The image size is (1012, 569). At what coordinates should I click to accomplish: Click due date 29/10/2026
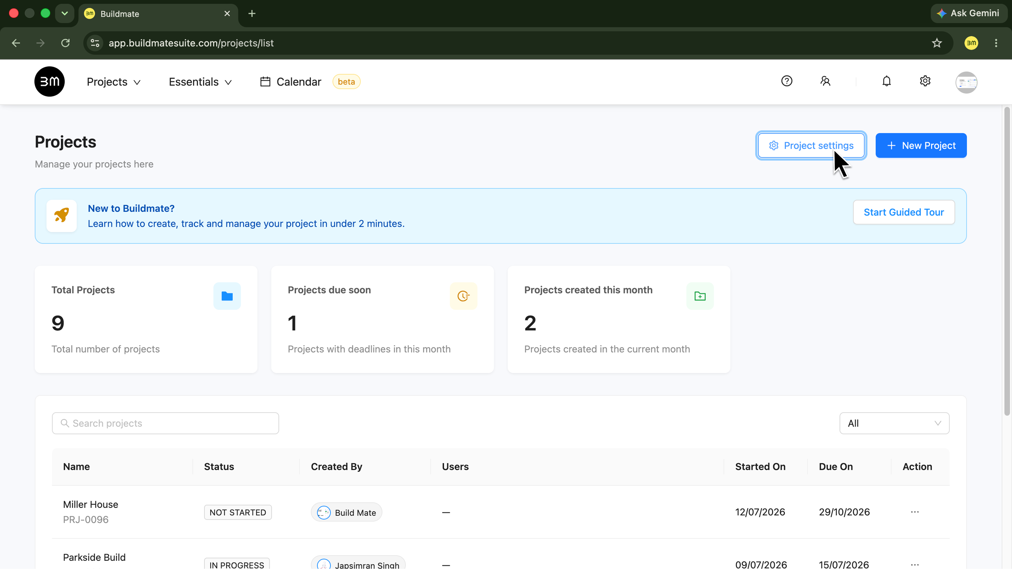[844, 512]
